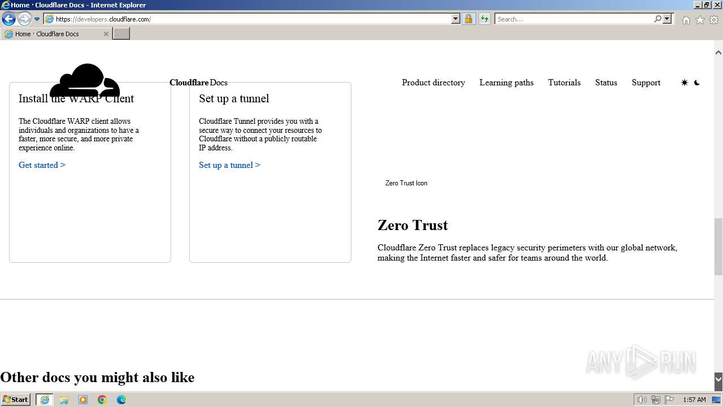Viewport: 723px width, 407px height.
Task: Select the Home · Cloudflare Docs tab
Action: 56,34
